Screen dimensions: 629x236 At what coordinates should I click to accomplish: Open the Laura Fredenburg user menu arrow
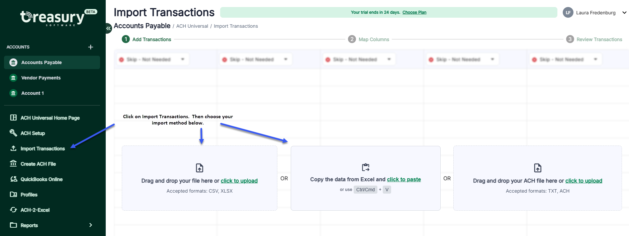[x=624, y=13]
